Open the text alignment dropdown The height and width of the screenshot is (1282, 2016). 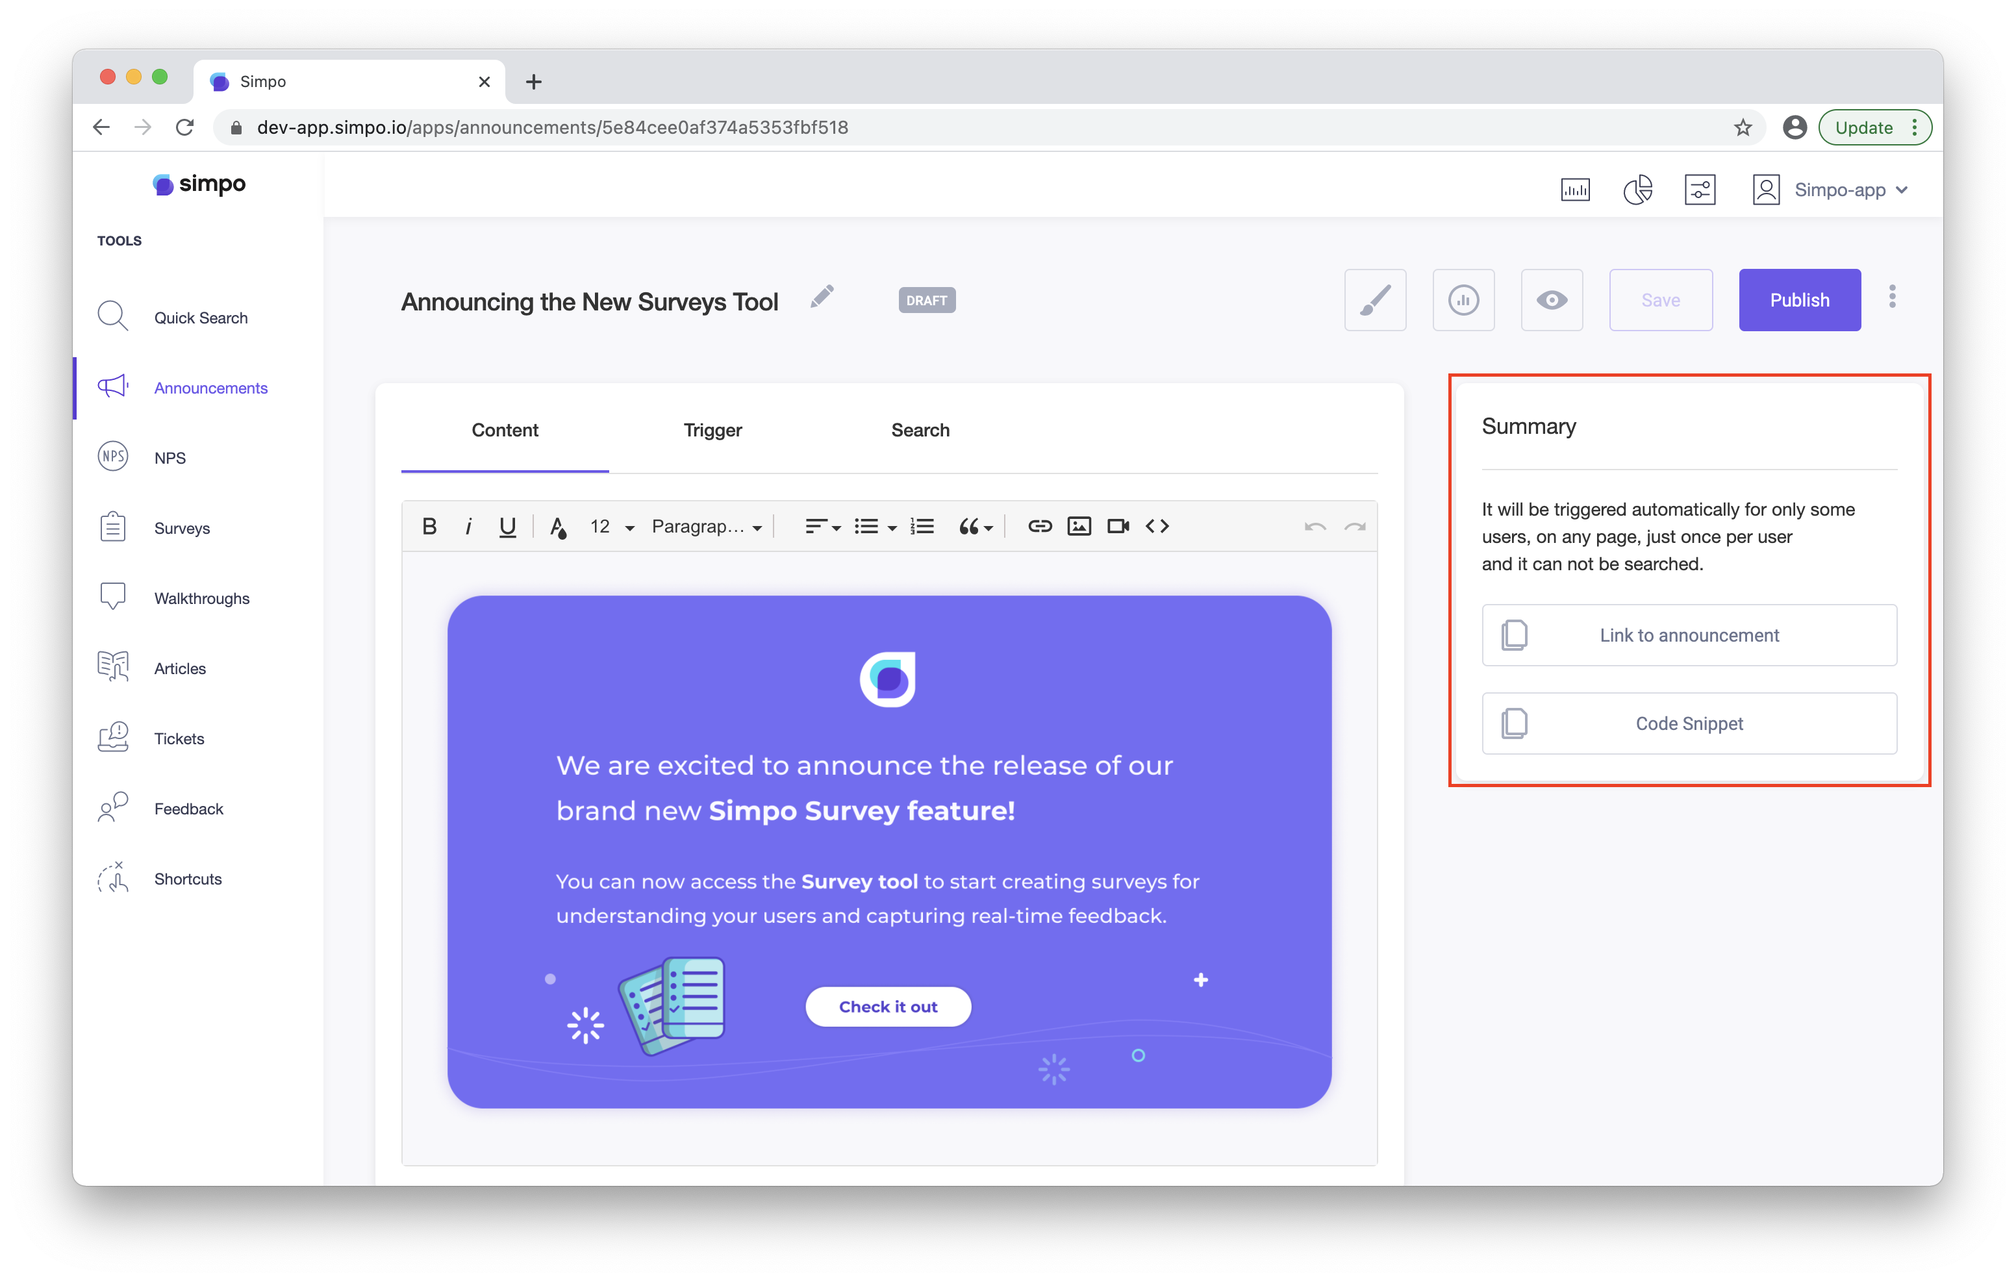click(x=822, y=526)
